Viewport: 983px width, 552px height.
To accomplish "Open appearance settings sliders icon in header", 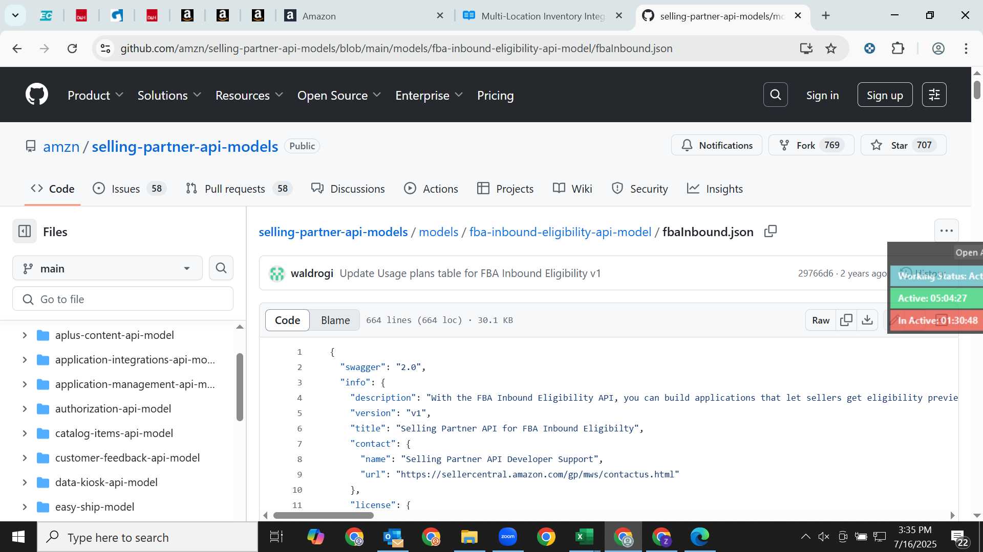I will [934, 95].
